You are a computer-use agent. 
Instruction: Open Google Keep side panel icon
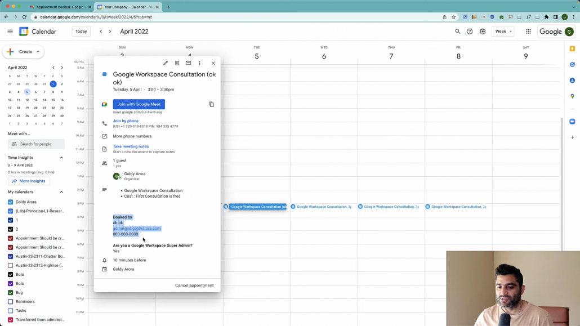[572, 48]
